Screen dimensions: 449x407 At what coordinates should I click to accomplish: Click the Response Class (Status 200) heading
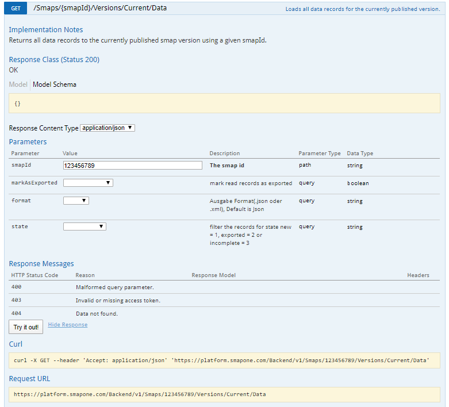[54, 60]
